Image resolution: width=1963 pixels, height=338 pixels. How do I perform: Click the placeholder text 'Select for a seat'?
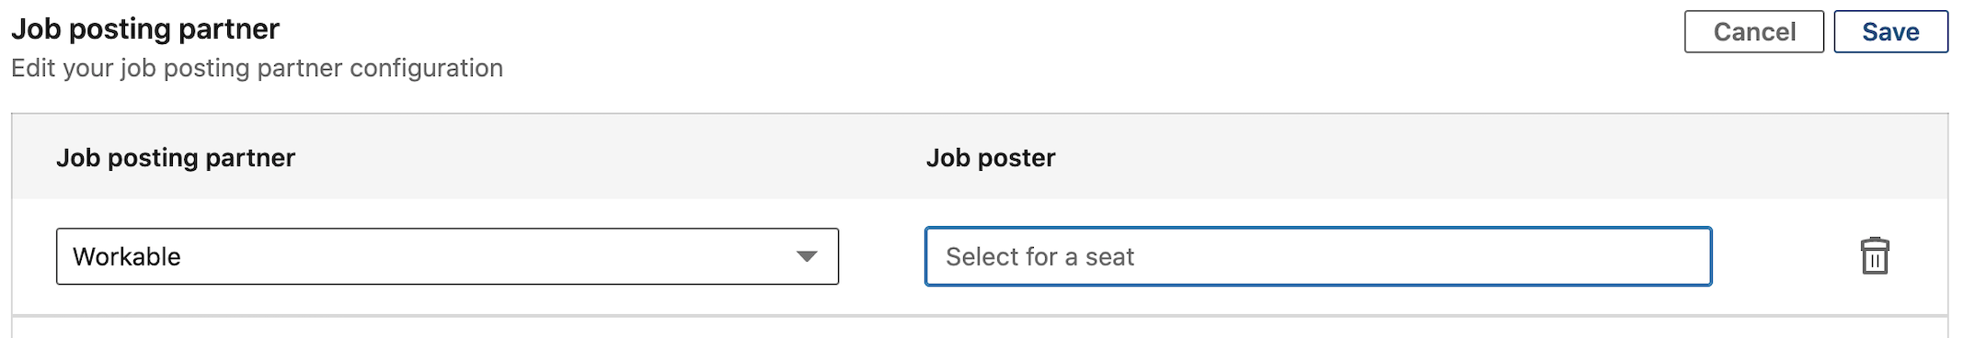point(1039,257)
